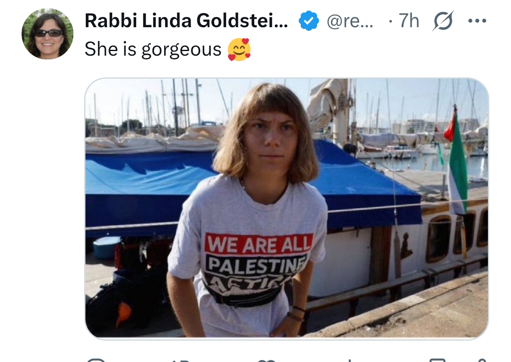
Task: Click the share icon below photo
Action: click(482, 359)
